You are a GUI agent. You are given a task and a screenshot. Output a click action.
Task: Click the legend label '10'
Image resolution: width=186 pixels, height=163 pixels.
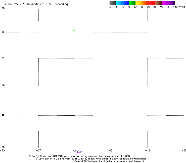click(x=123, y=7)
